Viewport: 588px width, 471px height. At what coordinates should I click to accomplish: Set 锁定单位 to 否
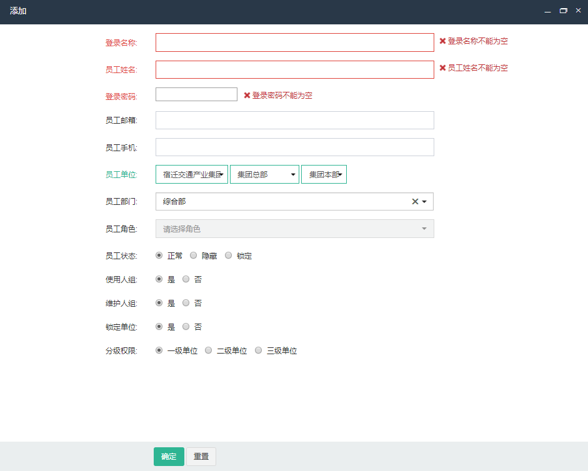tap(186, 327)
